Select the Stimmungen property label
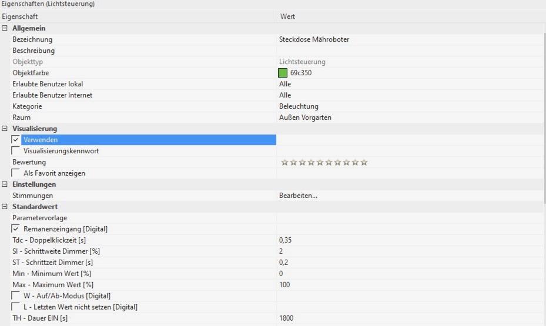This screenshot has height=326, width=546. click(x=33, y=196)
